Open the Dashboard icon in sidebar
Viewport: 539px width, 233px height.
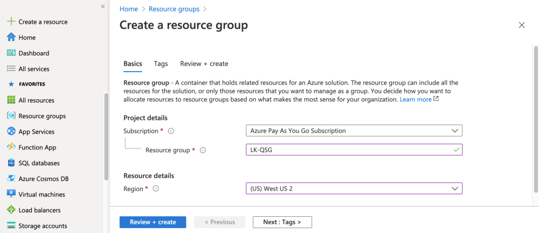pyautogui.click(x=11, y=53)
